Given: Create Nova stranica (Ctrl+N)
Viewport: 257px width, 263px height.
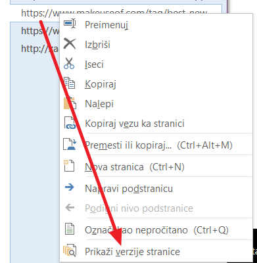Looking at the screenshot, I should tap(156, 167).
